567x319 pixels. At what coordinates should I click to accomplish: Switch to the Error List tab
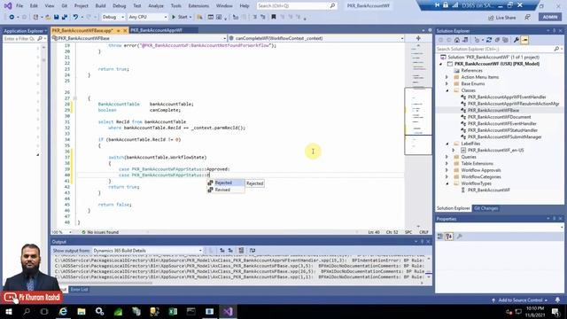tap(79, 290)
